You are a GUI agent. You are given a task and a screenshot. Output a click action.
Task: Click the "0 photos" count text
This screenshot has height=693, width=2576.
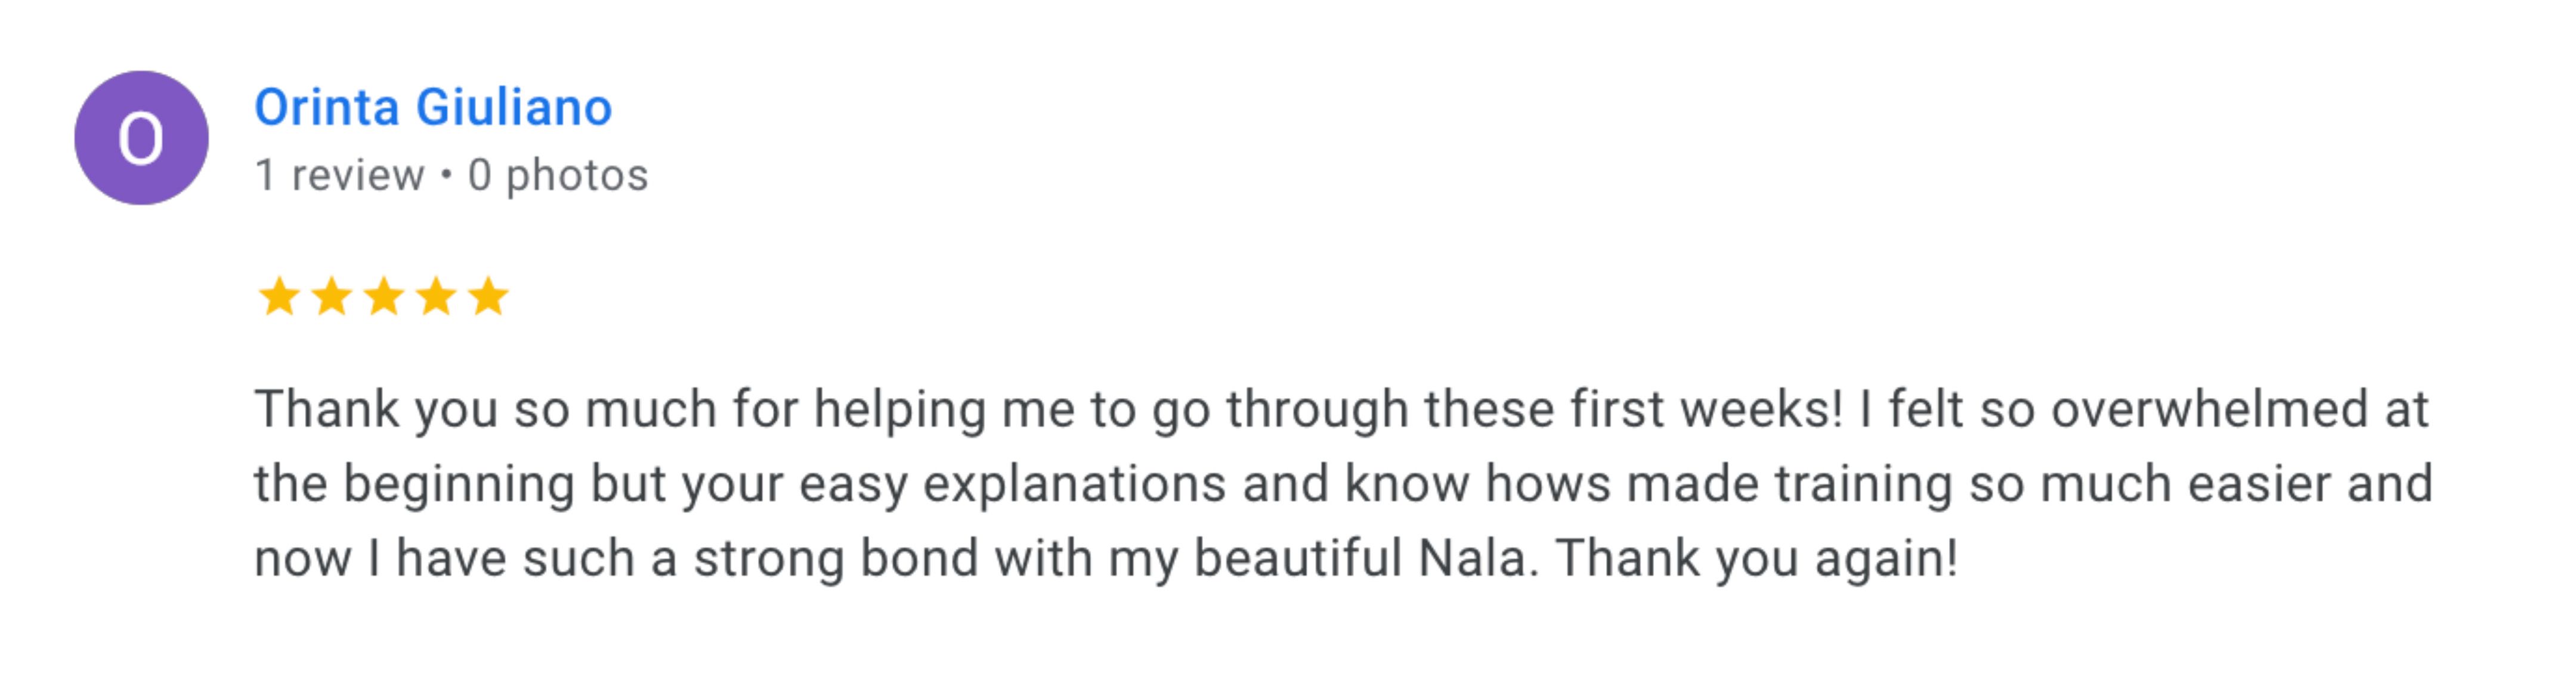pos(558,176)
